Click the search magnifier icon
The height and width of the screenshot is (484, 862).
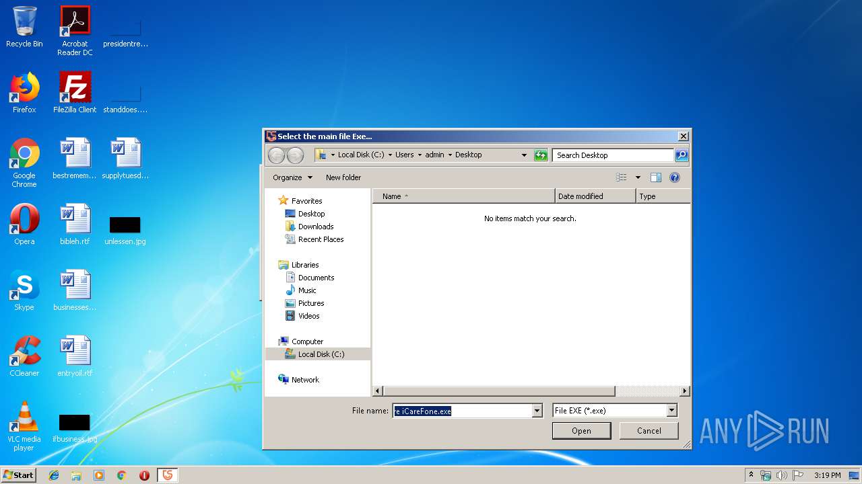coord(682,155)
